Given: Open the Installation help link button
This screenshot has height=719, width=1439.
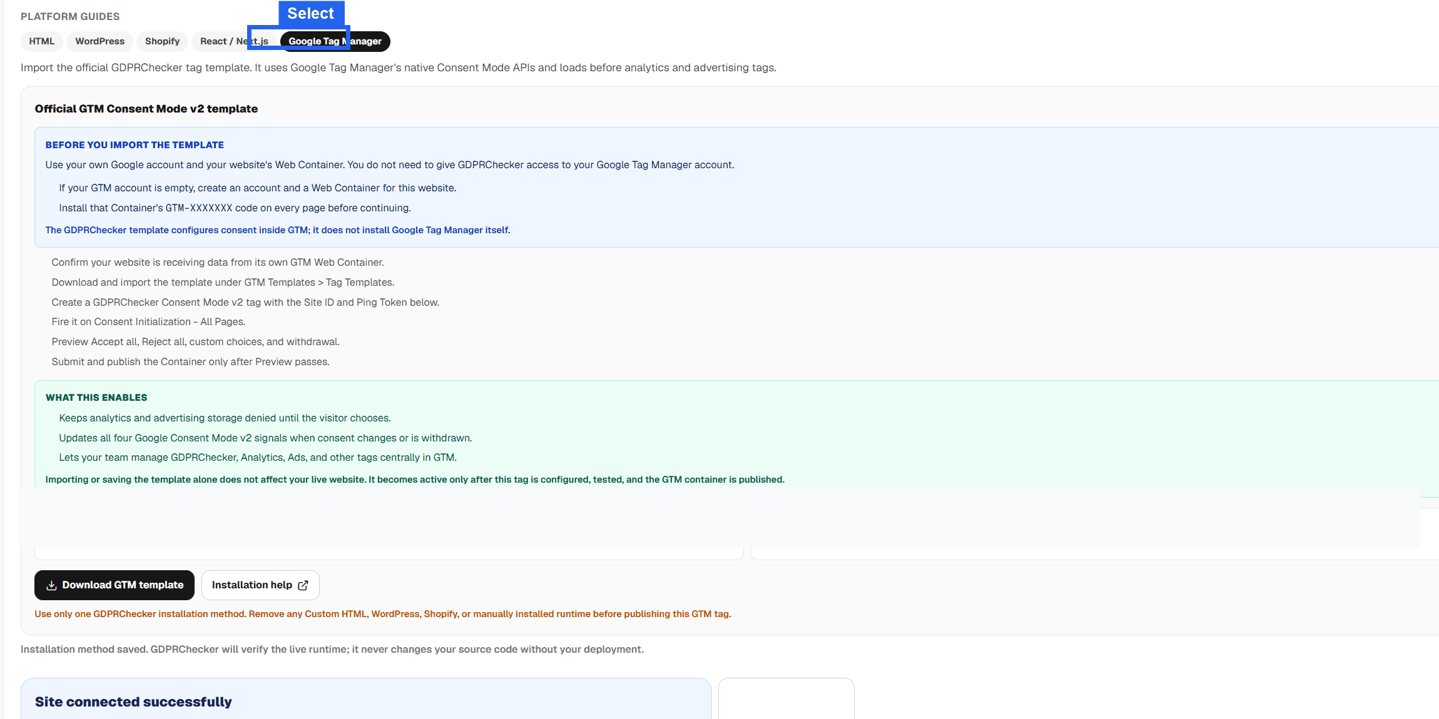Looking at the screenshot, I should (260, 585).
